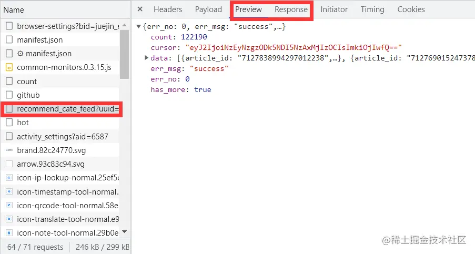This screenshot has height=254, width=475.
Task: Select the activity_settings?aid=6587 request
Action: 60,137
